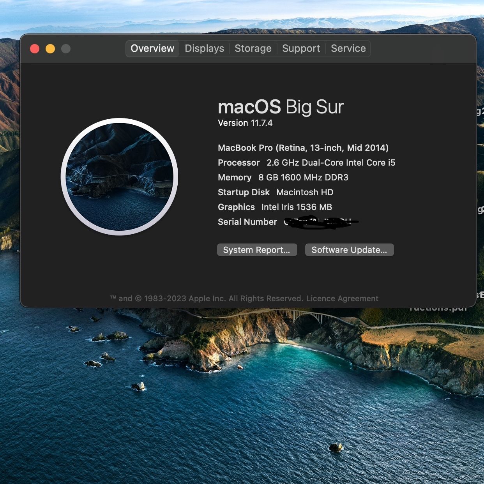Click the Macintosh HD startup disk value
Screen dimensions: 484x484
(x=305, y=192)
